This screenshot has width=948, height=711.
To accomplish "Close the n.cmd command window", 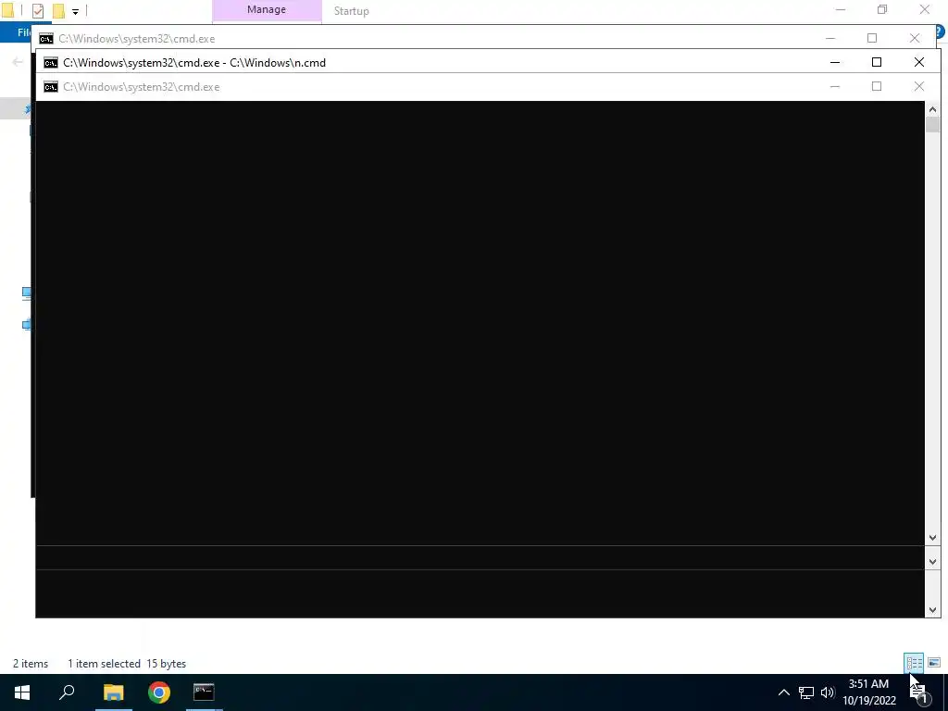I will point(919,62).
